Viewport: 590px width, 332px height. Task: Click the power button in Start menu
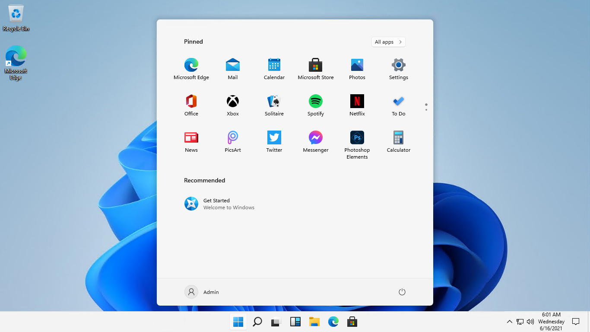(402, 292)
